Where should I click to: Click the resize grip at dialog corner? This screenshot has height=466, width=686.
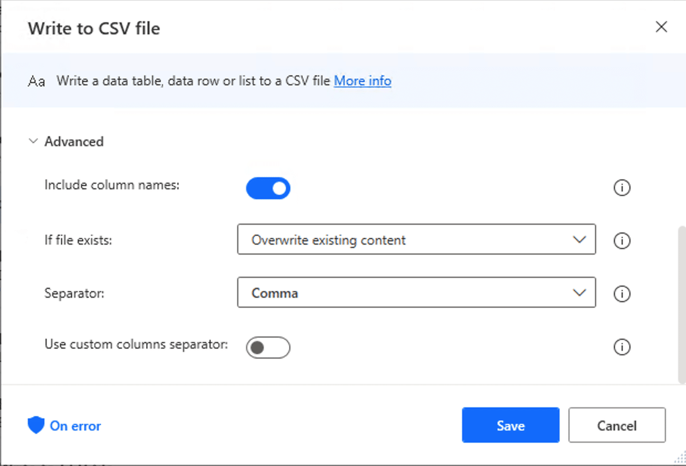[680, 459]
